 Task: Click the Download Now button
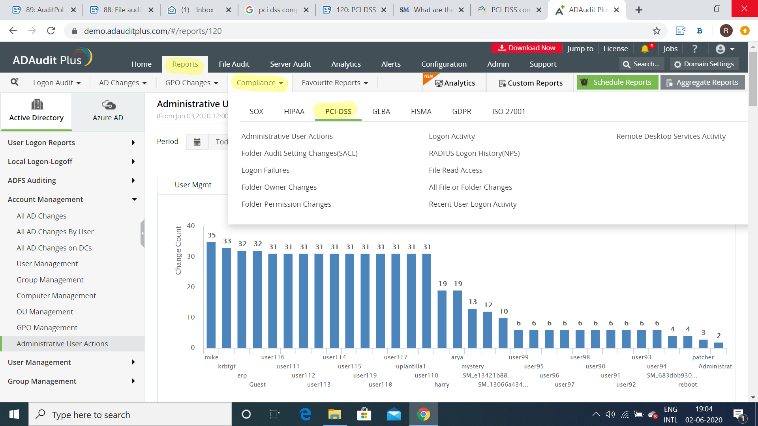(527, 48)
